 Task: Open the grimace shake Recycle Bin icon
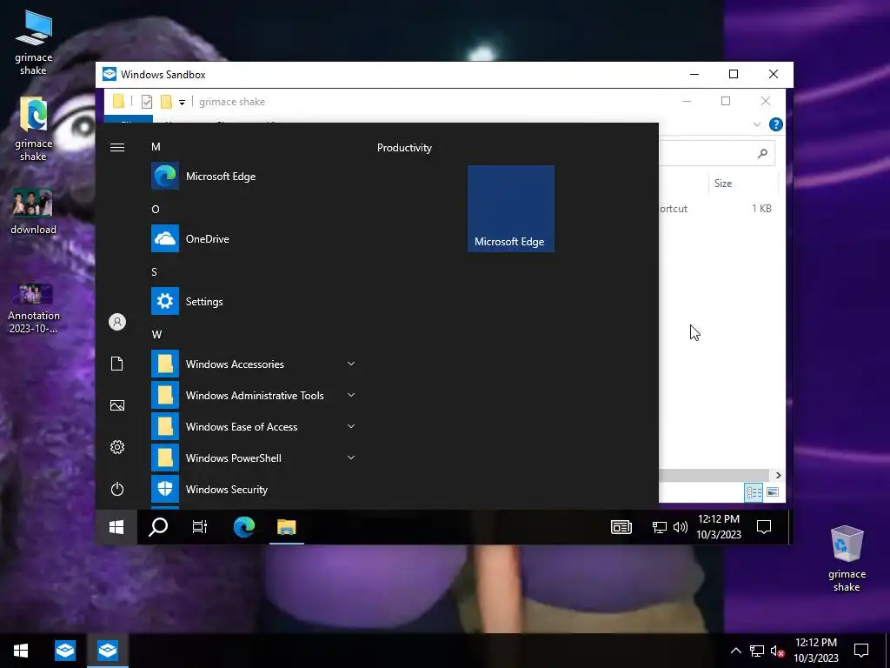point(847,558)
